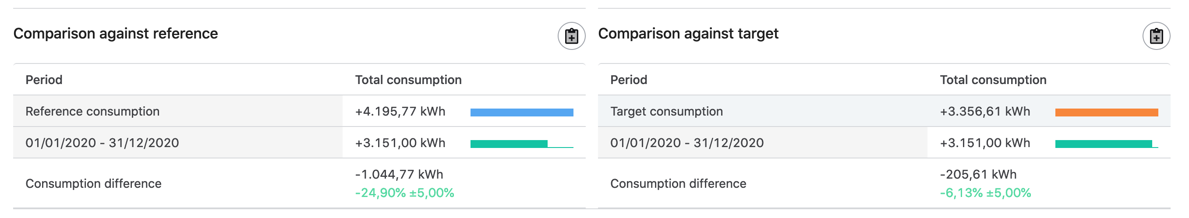
Task: Click clipboard icon for reference comparison
Action: coord(571,36)
